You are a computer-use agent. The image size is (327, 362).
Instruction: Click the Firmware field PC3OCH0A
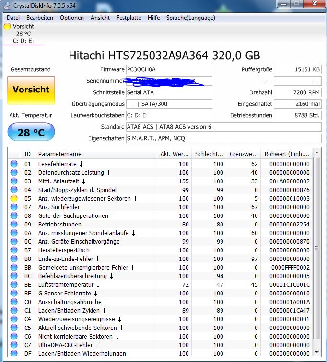[x=169, y=69]
